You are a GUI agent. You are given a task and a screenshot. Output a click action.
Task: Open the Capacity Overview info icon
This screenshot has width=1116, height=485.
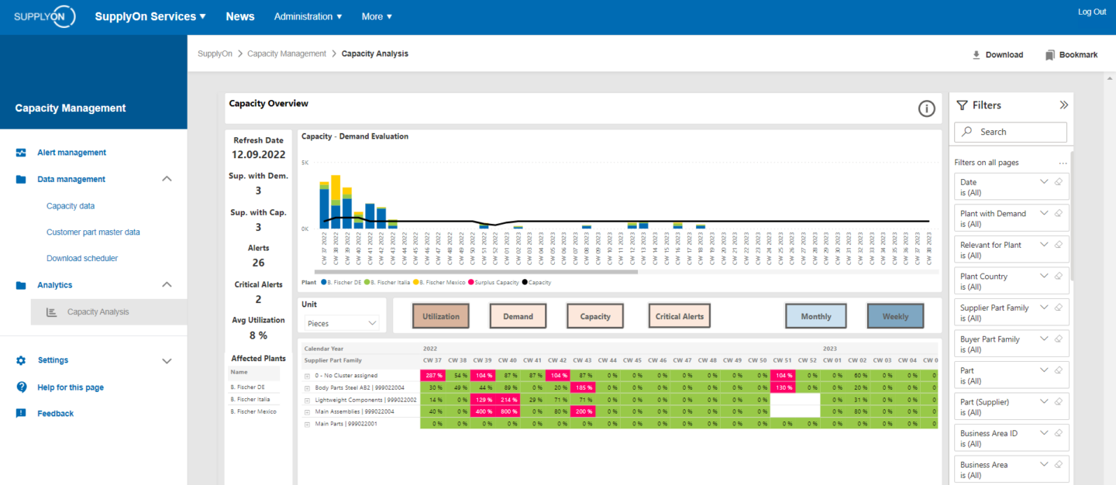click(927, 108)
